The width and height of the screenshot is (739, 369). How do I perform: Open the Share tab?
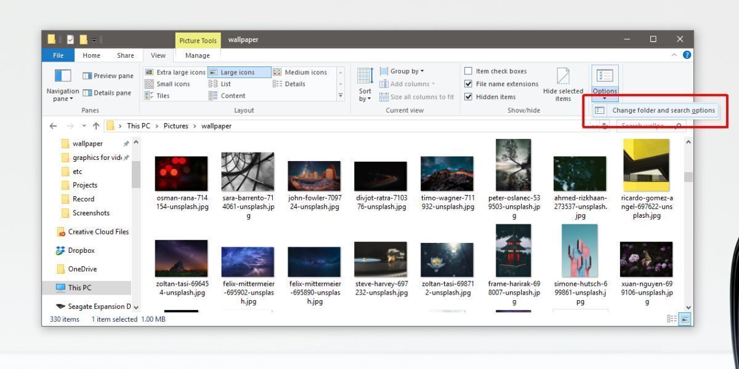click(125, 55)
